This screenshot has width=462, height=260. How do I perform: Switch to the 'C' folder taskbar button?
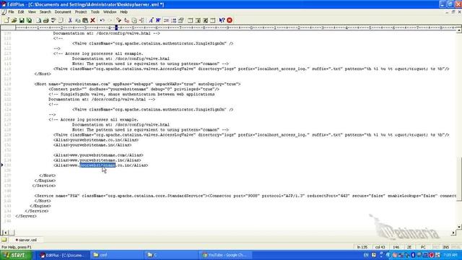(x=170, y=255)
